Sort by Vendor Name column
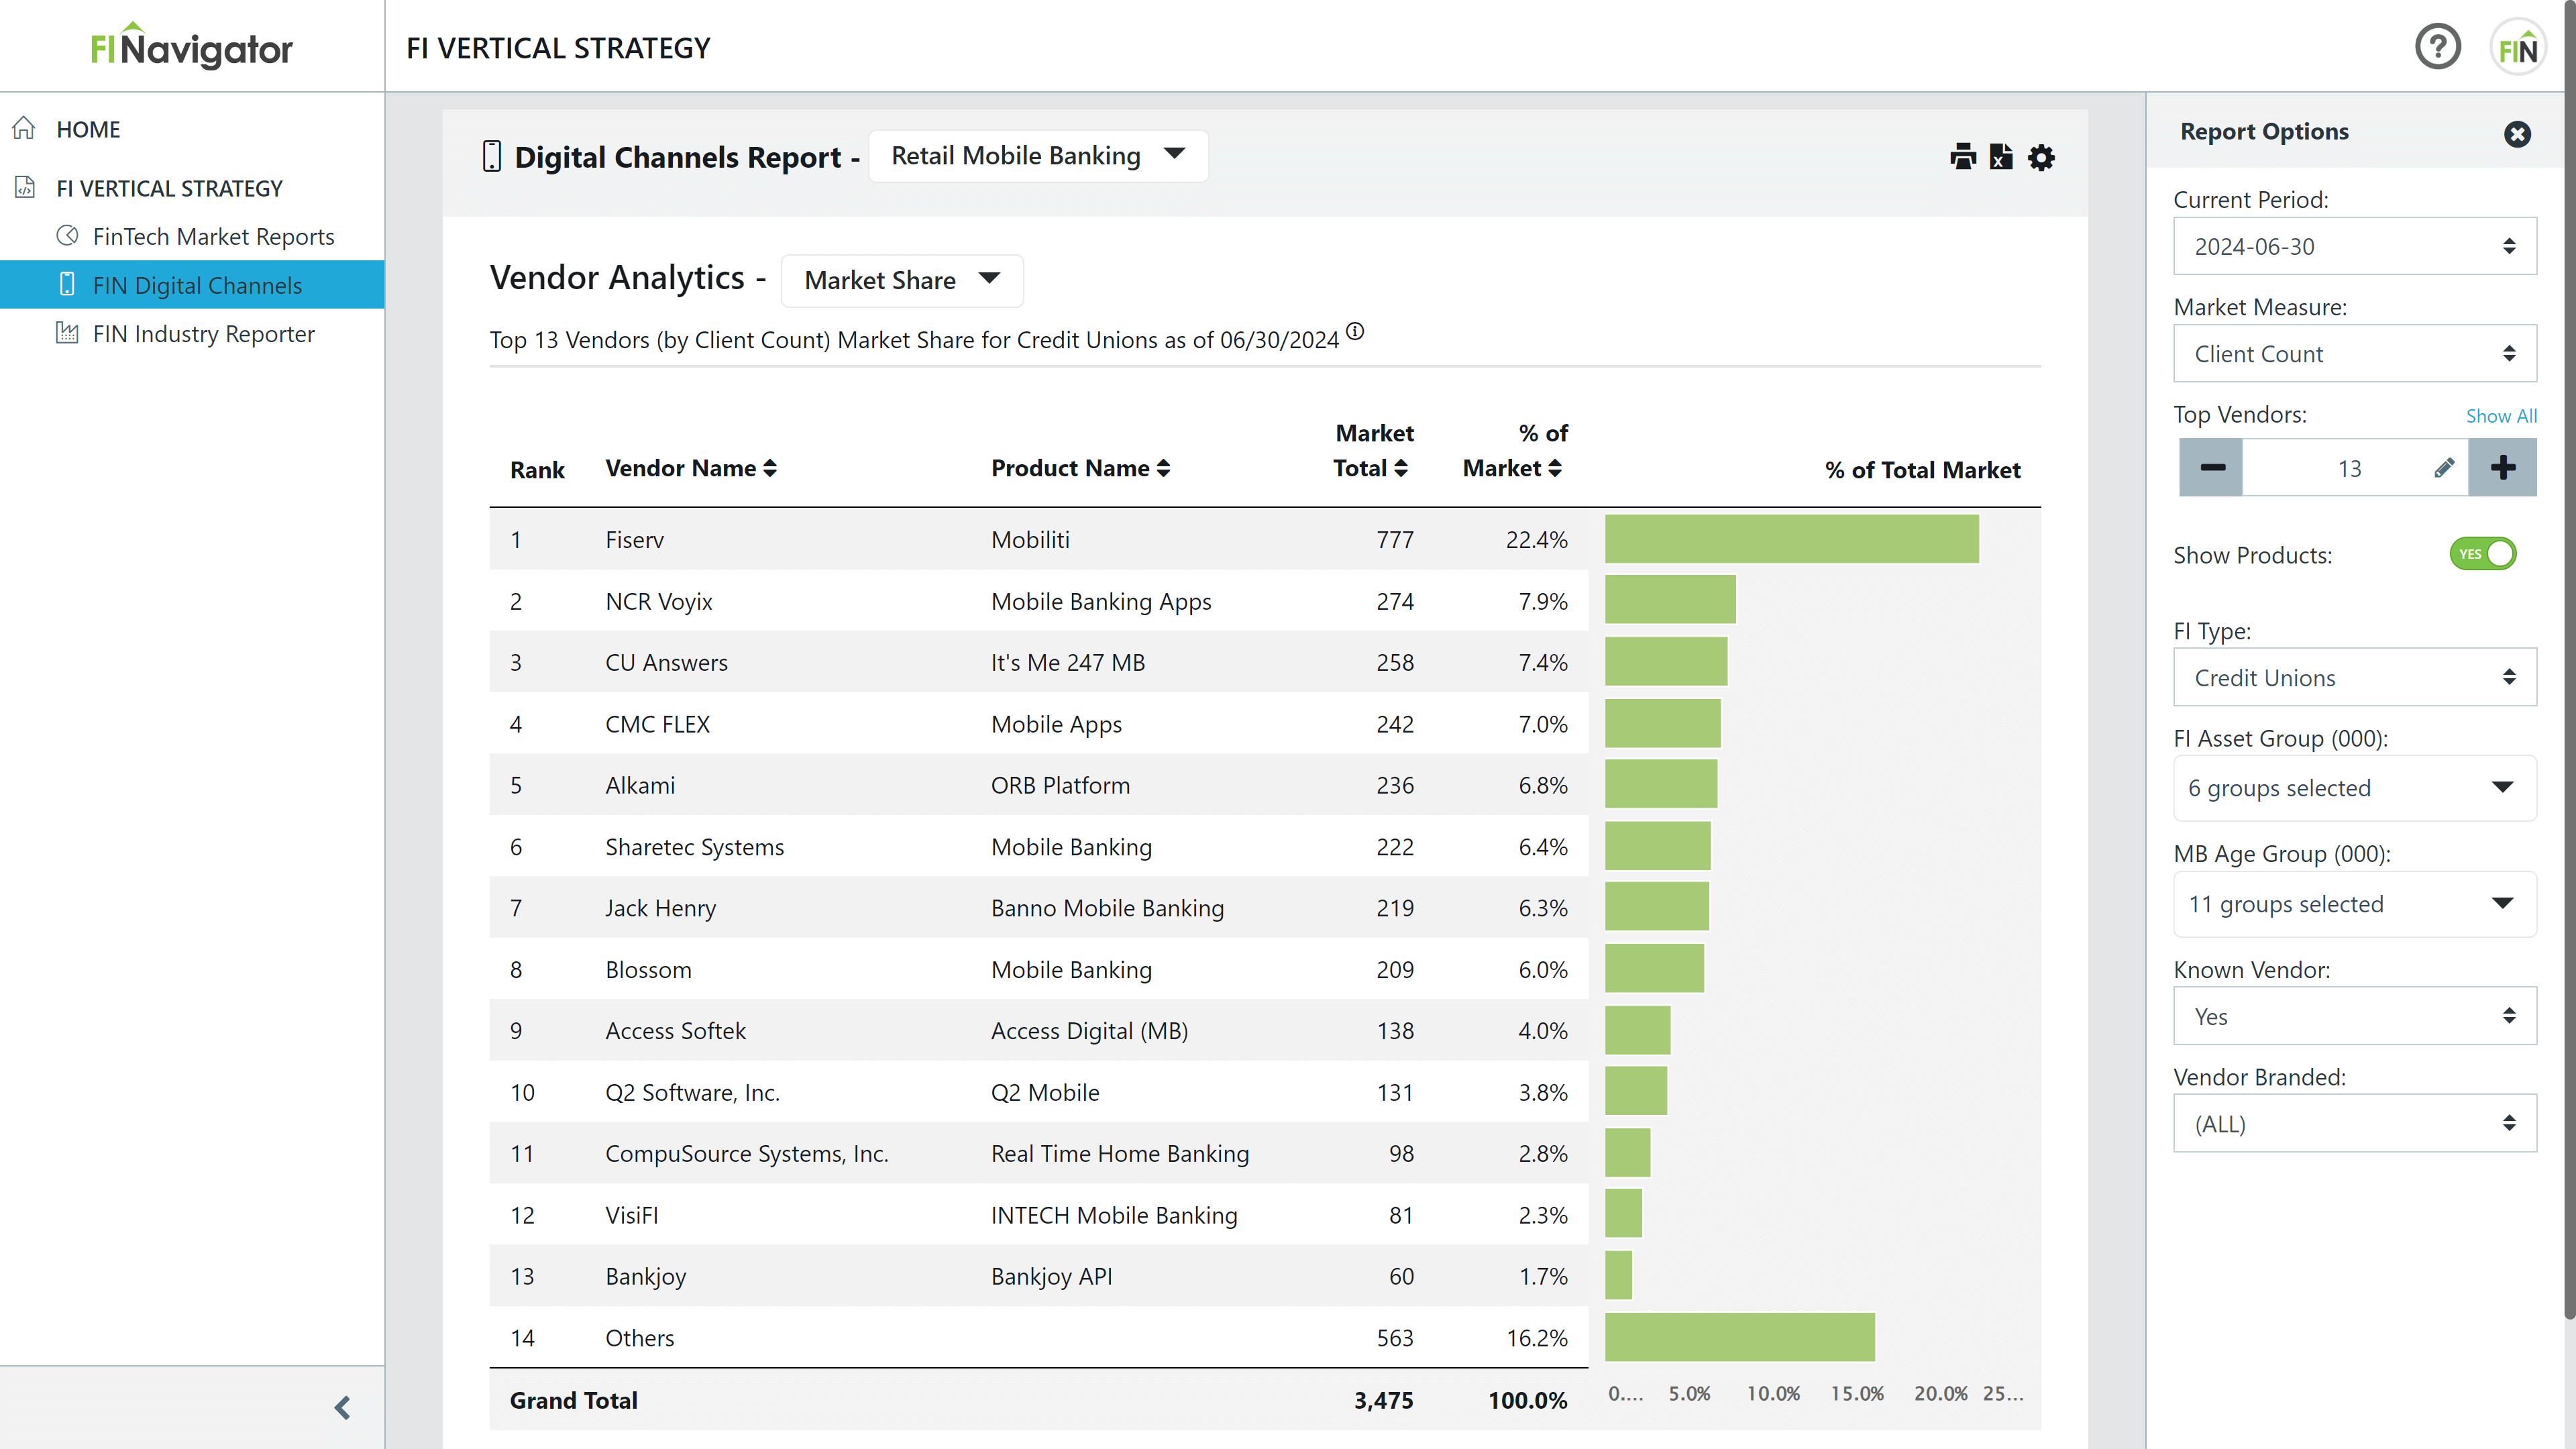Image resolution: width=2576 pixels, height=1449 pixels. pyautogui.click(x=691, y=468)
